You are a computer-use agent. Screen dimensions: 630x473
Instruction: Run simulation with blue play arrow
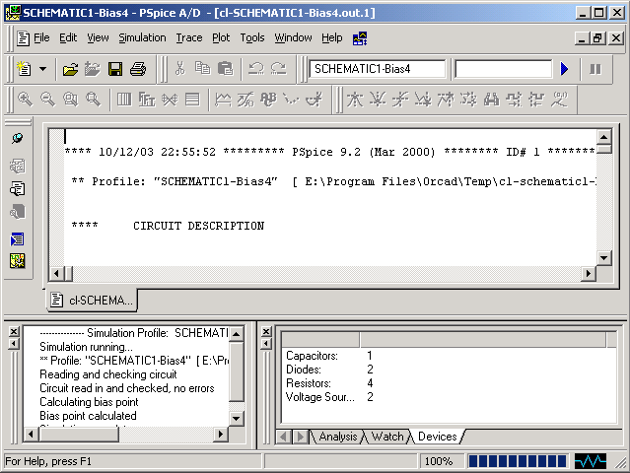565,69
